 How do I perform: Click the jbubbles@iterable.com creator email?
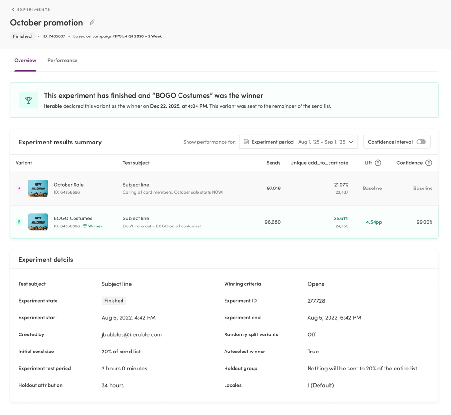click(132, 334)
